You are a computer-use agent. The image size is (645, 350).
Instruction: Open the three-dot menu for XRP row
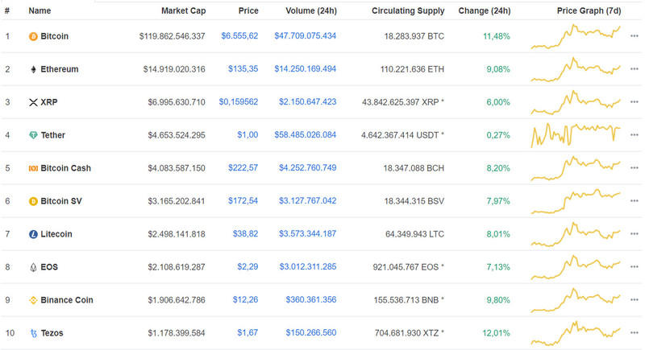click(634, 101)
